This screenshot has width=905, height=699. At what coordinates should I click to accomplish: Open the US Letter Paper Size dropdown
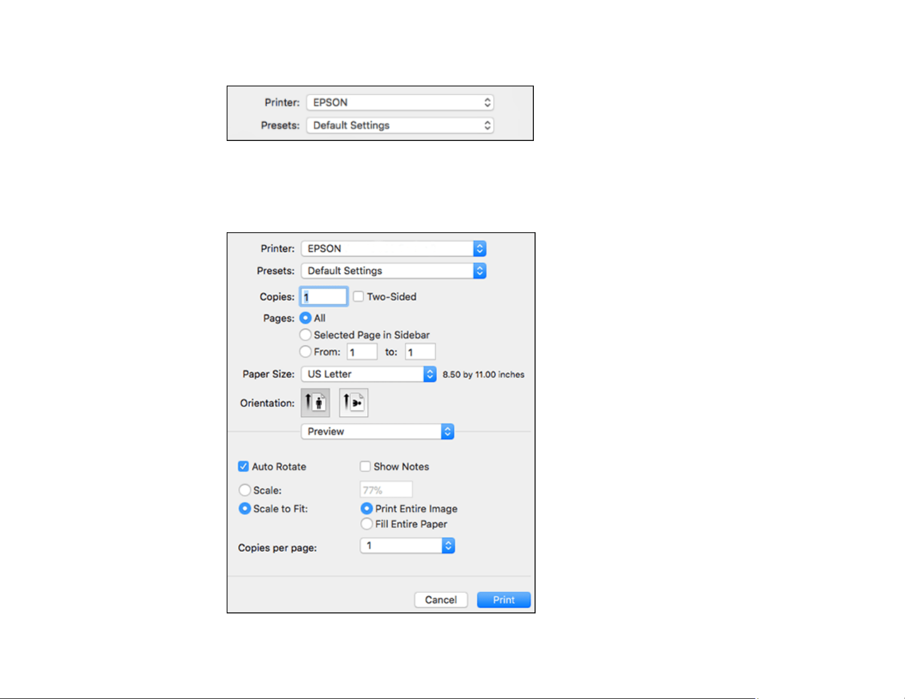pos(369,374)
